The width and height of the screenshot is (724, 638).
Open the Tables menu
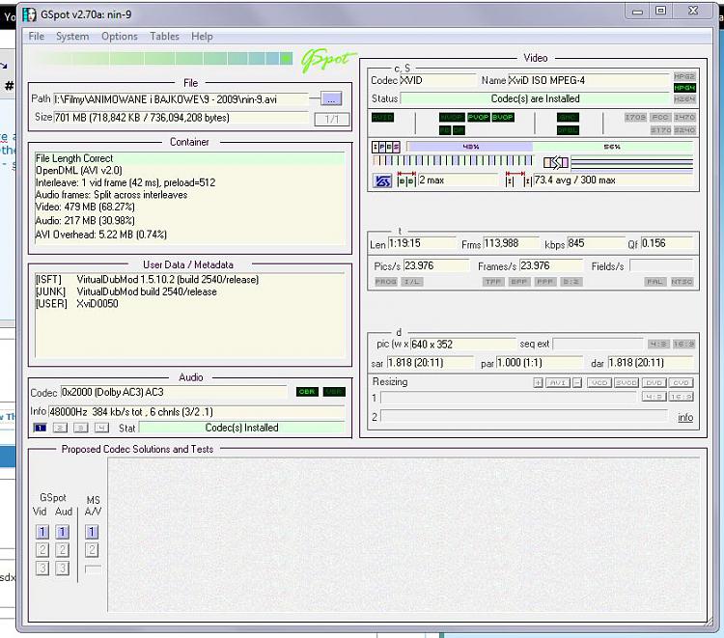point(164,36)
